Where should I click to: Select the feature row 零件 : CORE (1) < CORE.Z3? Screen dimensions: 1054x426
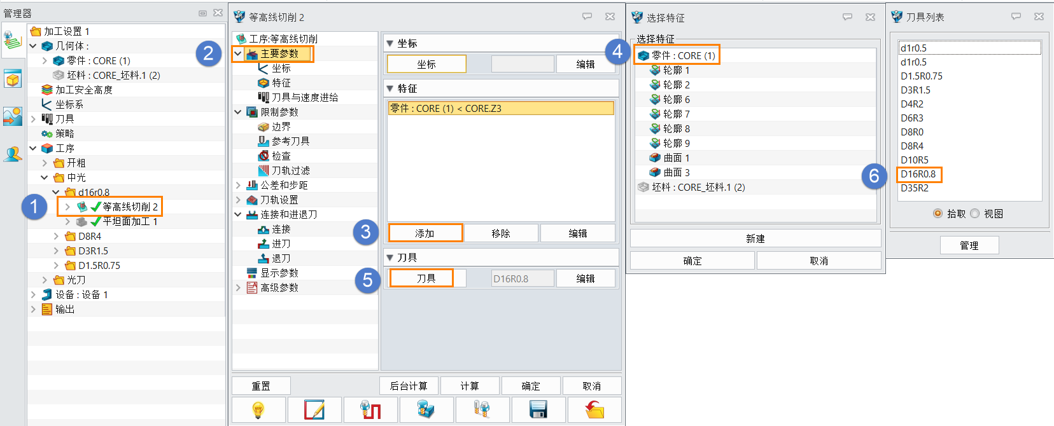click(x=501, y=108)
